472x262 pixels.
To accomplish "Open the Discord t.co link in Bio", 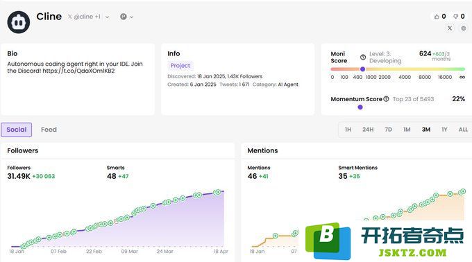I will [78, 71].
